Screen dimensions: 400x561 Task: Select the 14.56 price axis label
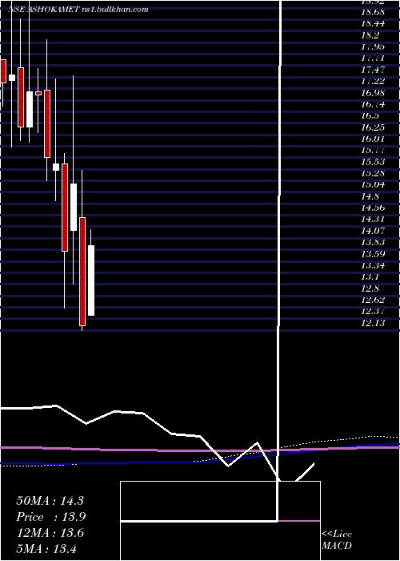pyautogui.click(x=373, y=208)
